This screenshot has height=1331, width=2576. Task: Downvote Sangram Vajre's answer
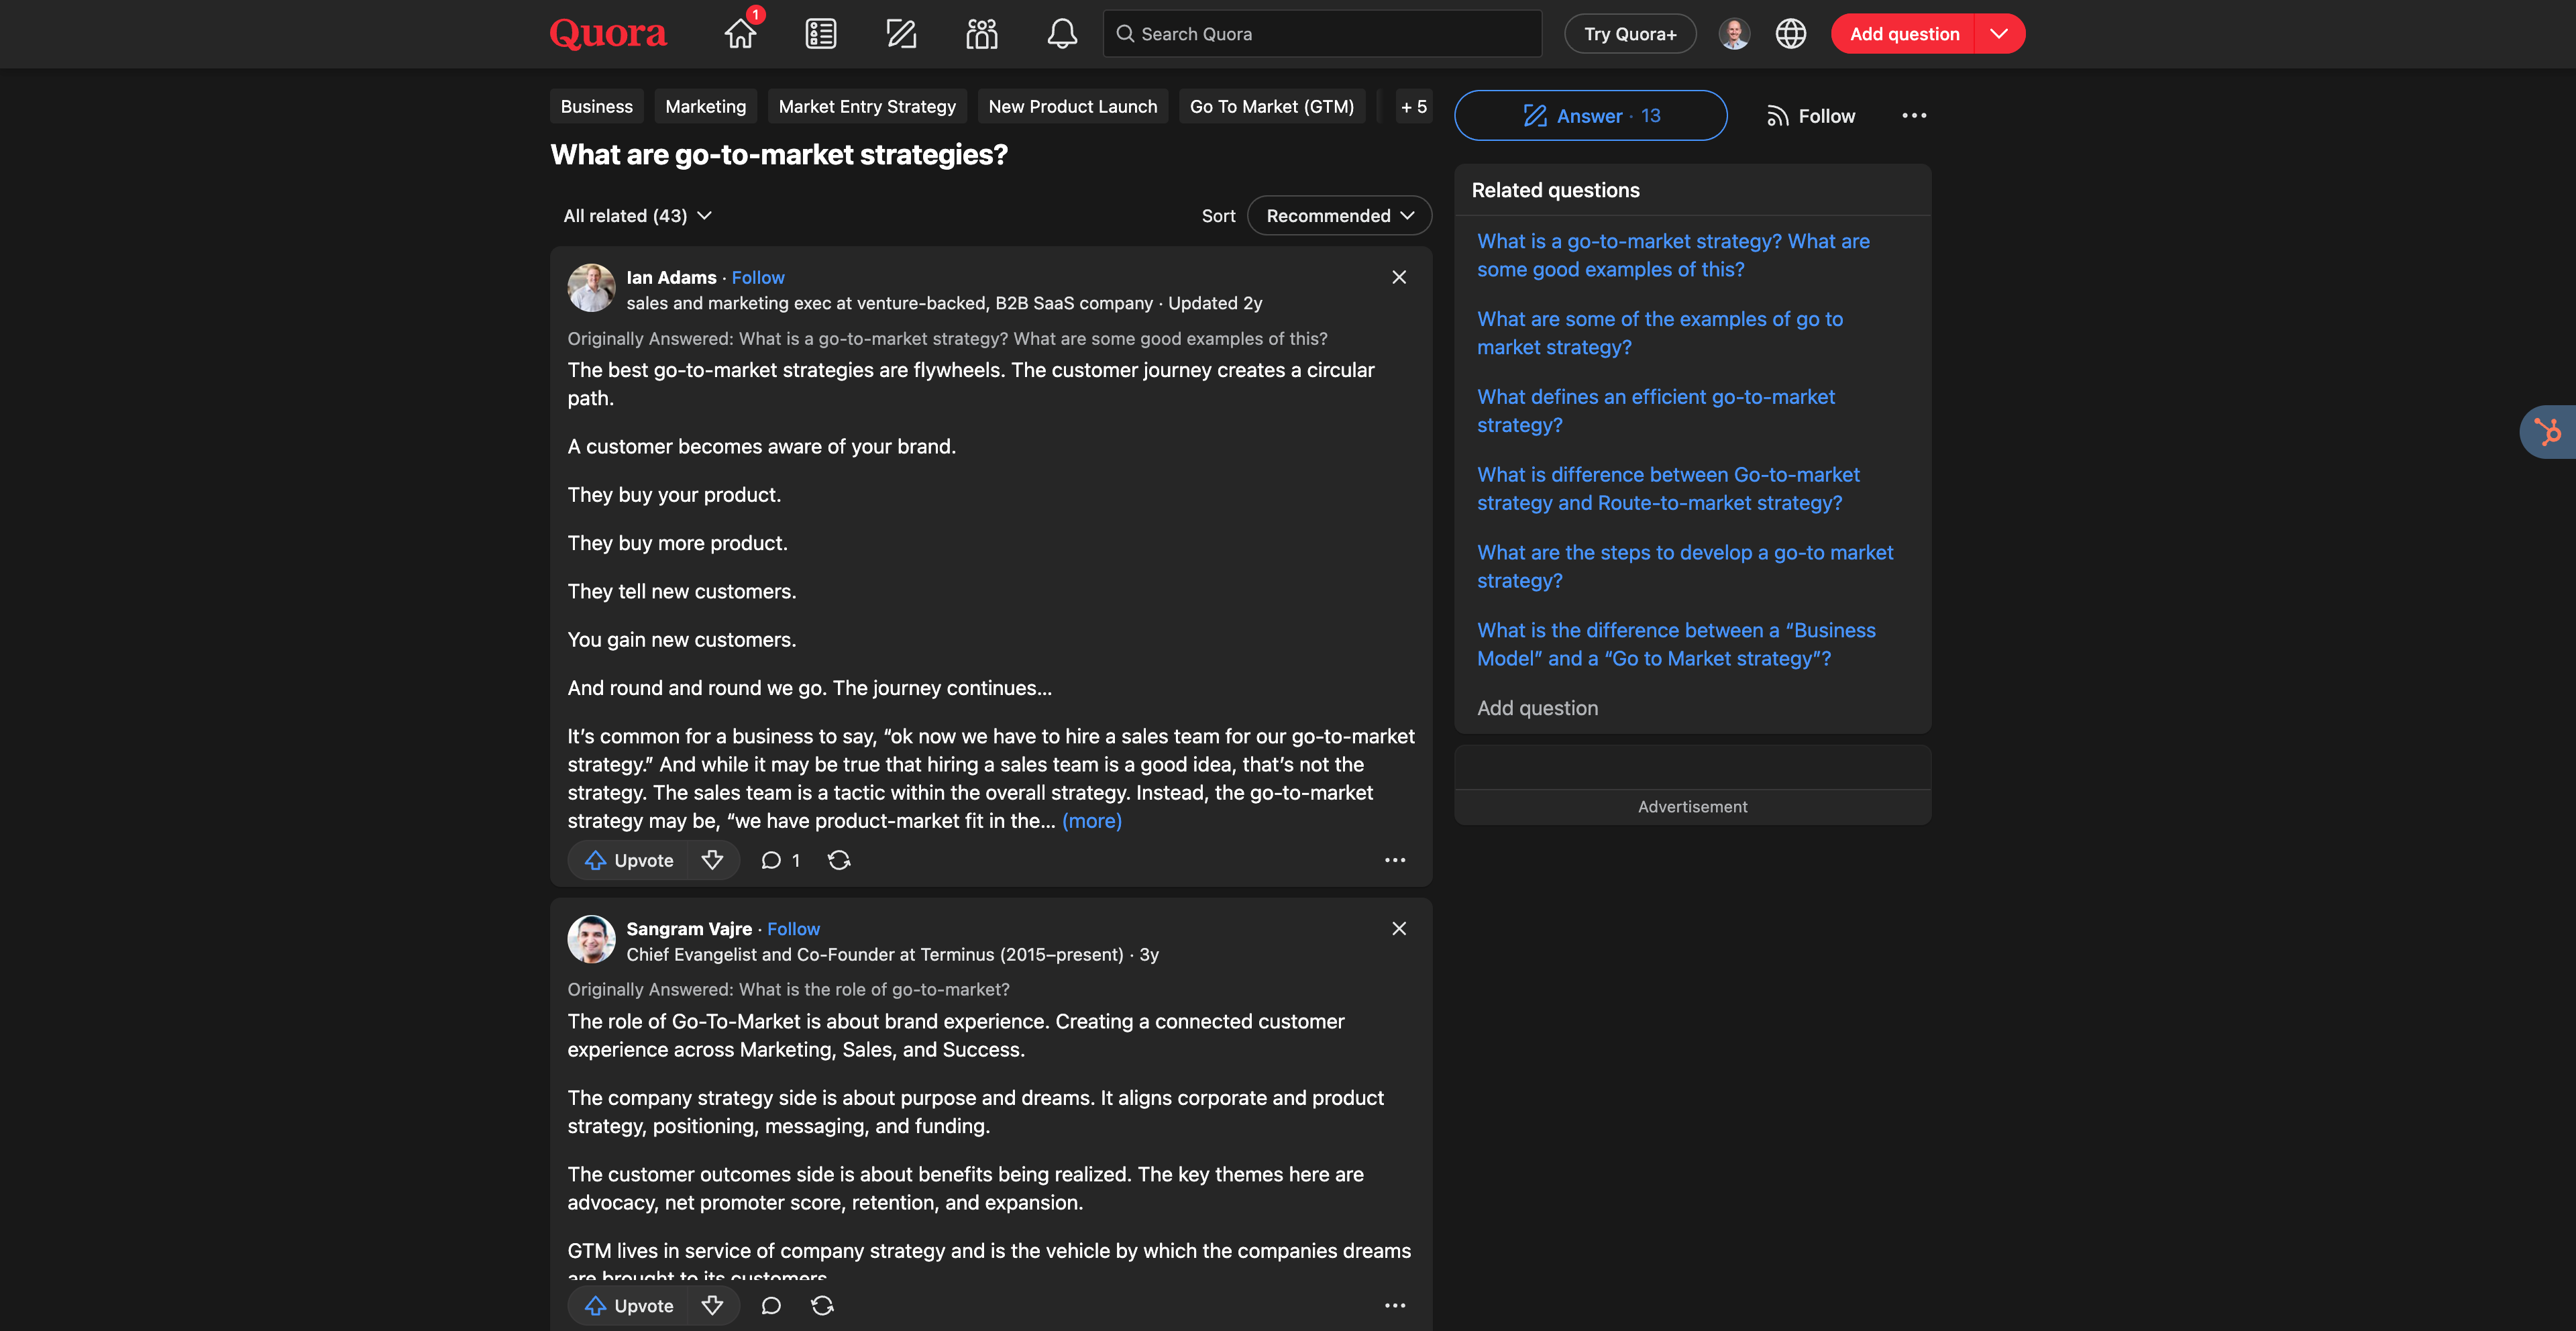[712, 1305]
